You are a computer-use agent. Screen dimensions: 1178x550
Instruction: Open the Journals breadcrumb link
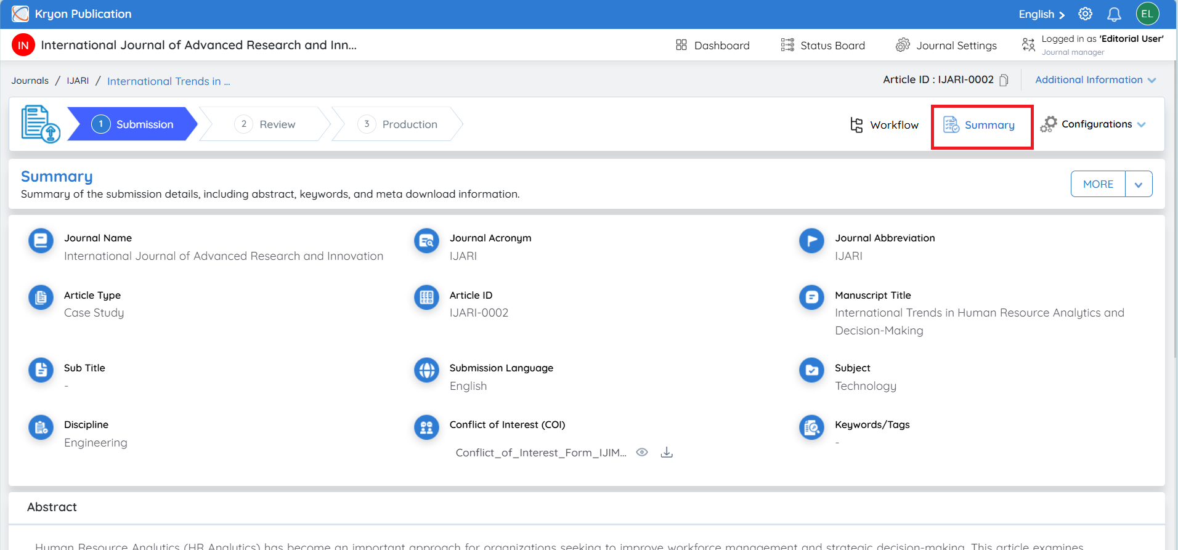(30, 81)
